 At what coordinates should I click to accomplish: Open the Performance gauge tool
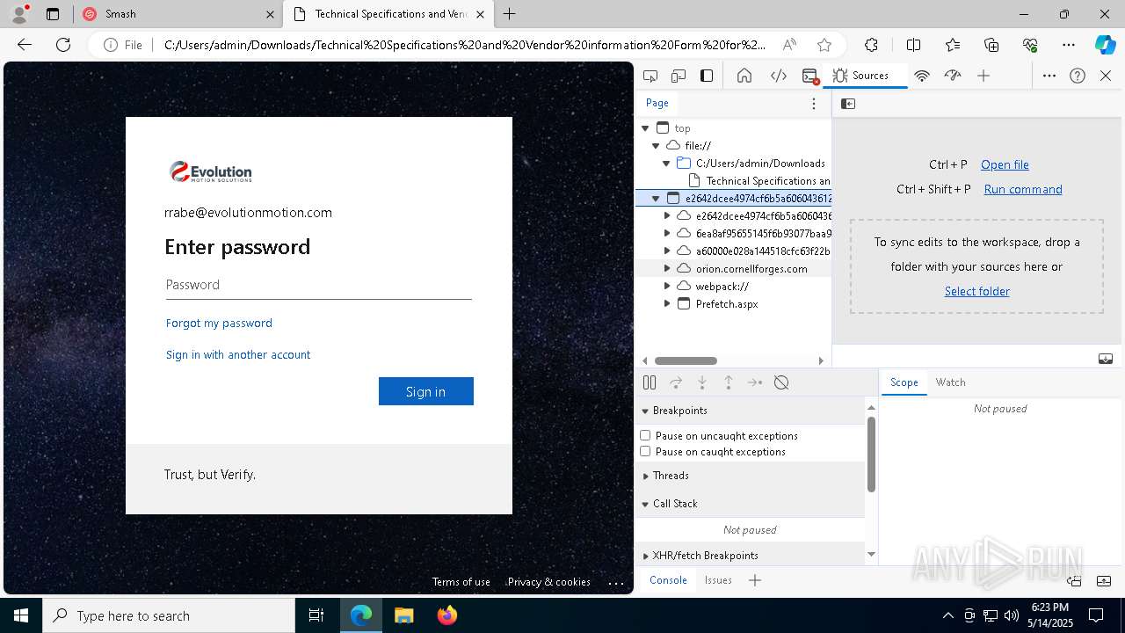click(x=953, y=76)
